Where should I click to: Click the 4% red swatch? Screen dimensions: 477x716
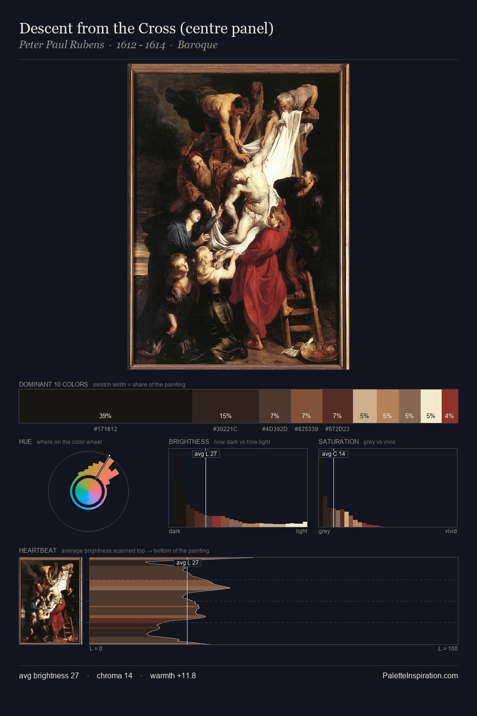click(450, 406)
